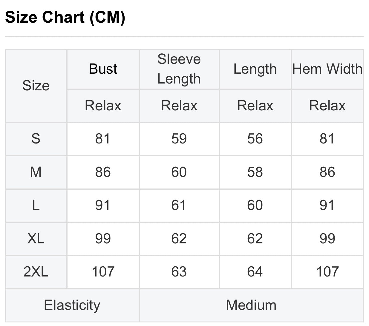
Task: Click the Sleeve Length column header
Action: click(179, 69)
